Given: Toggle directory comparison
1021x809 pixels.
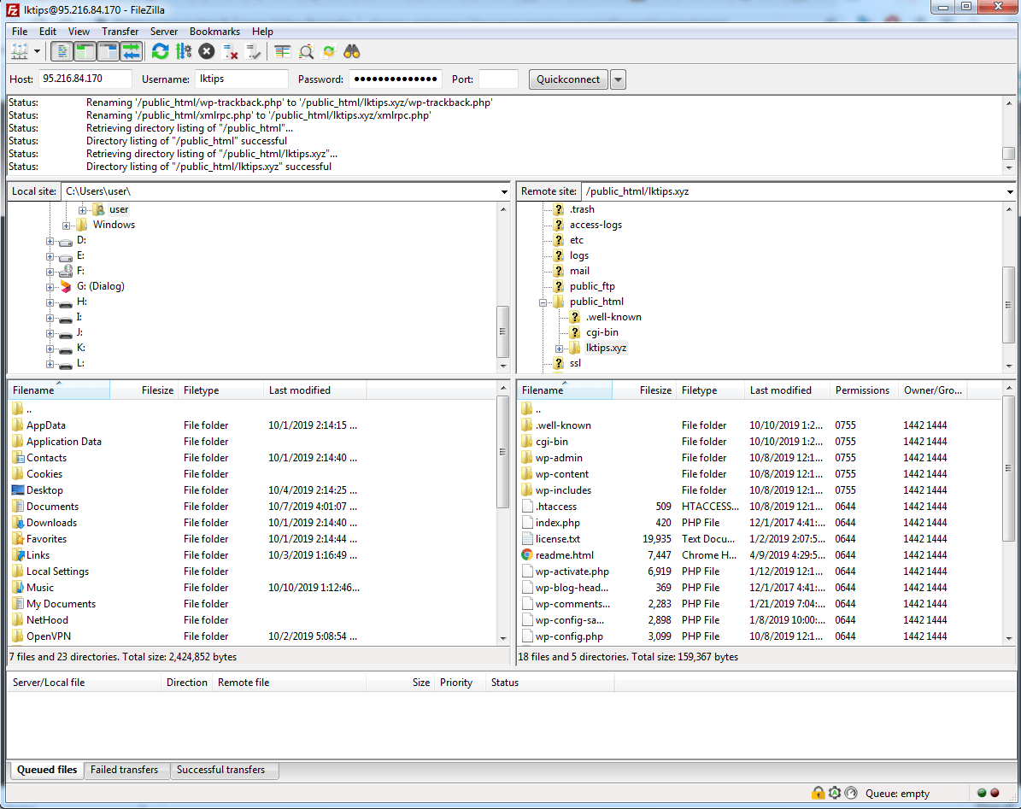Looking at the screenshot, I should pyautogui.click(x=306, y=51).
